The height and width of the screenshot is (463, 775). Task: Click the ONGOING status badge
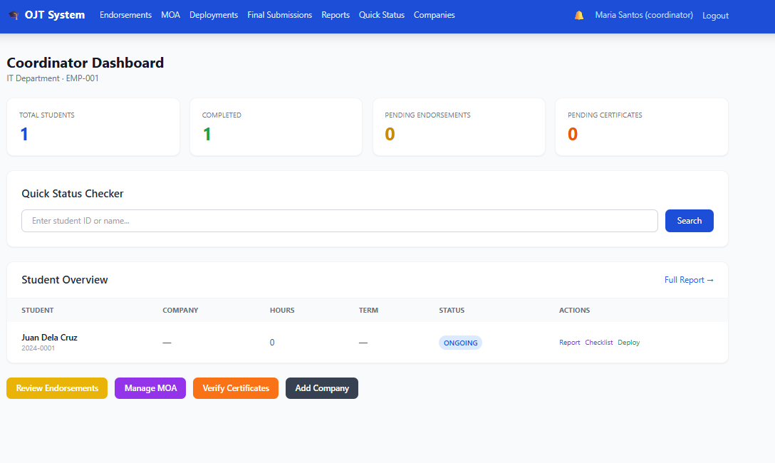[x=460, y=343]
